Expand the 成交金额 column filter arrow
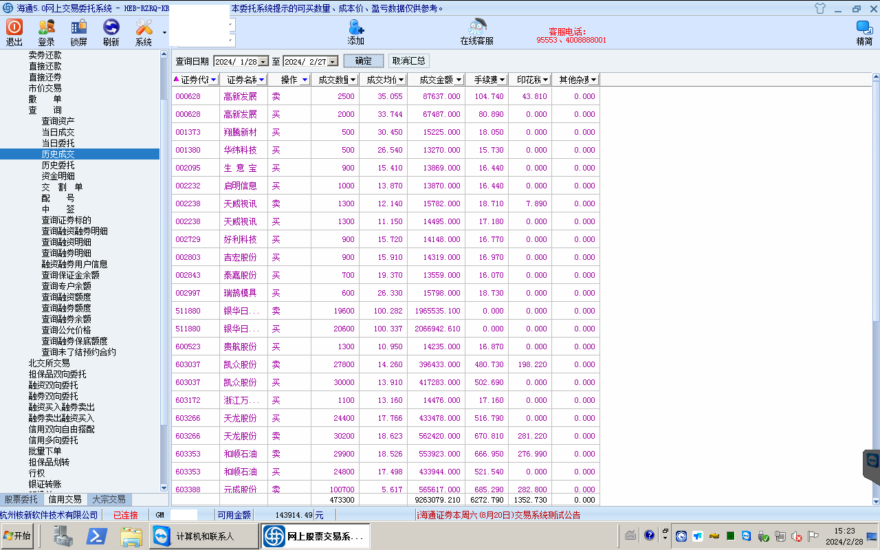The width and height of the screenshot is (880, 550). [458, 80]
